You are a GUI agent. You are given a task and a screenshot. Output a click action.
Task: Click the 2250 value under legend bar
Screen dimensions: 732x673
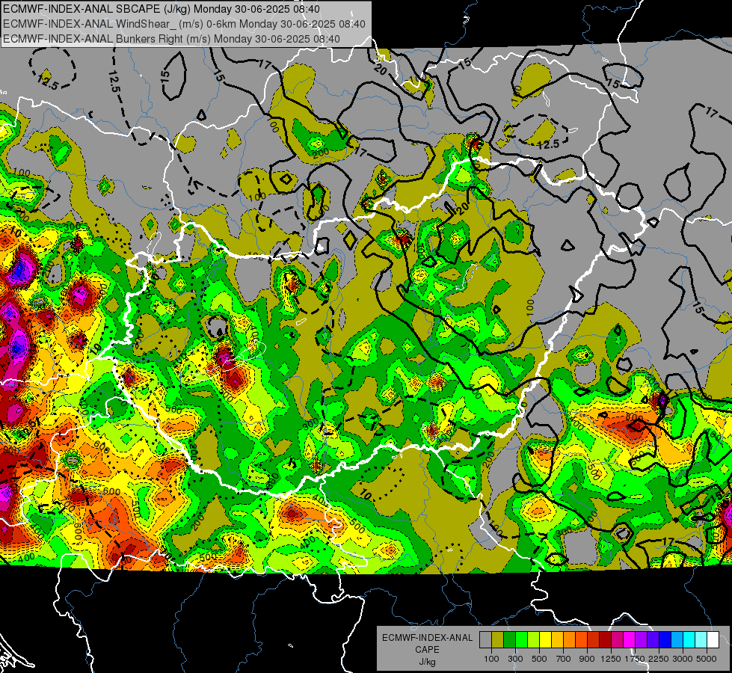659,659
